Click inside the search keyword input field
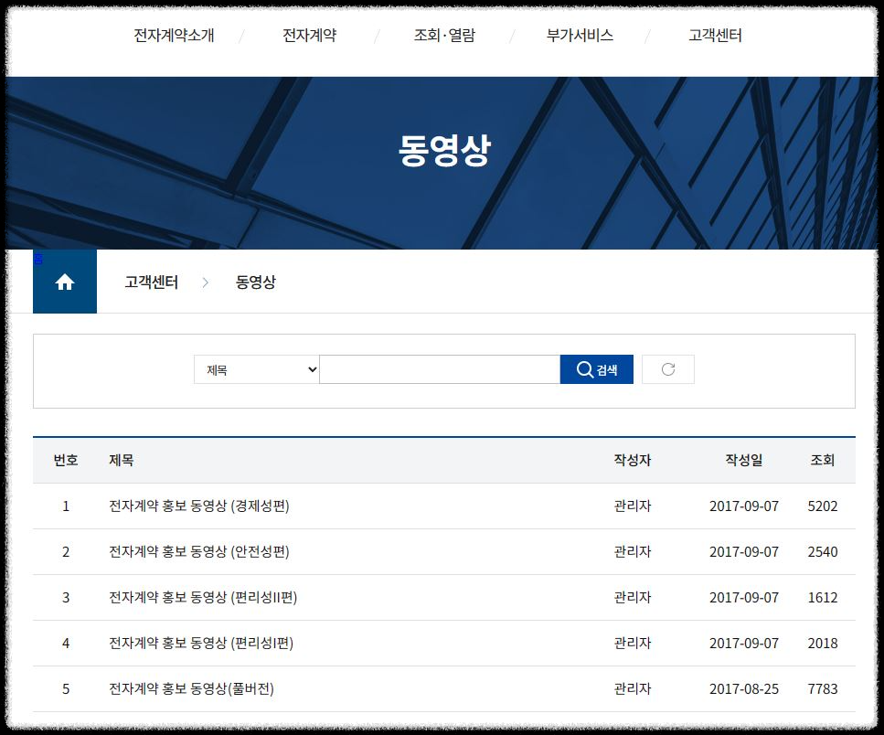Screen dimensions: 884x735 [x=439, y=368]
